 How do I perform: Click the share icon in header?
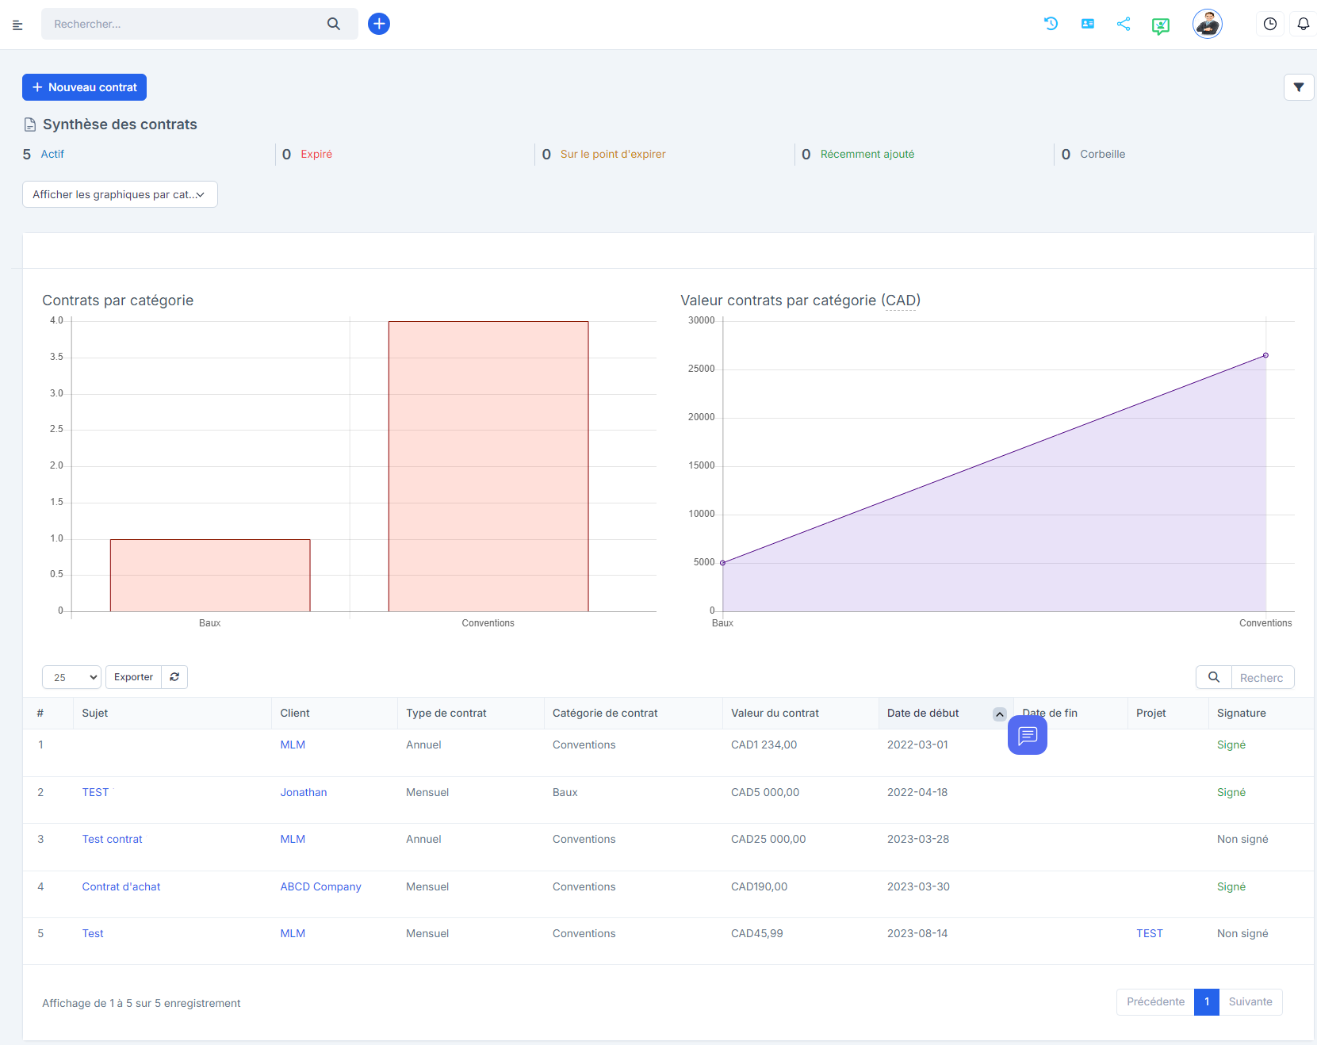click(1124, 24)
